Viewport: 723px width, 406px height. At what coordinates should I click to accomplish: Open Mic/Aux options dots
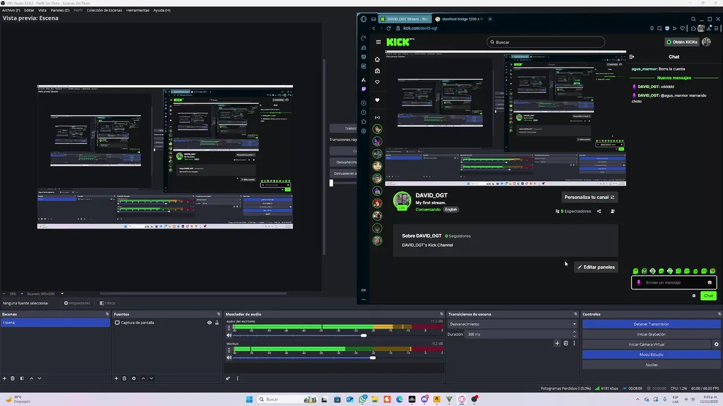click(x=229, y=350)
